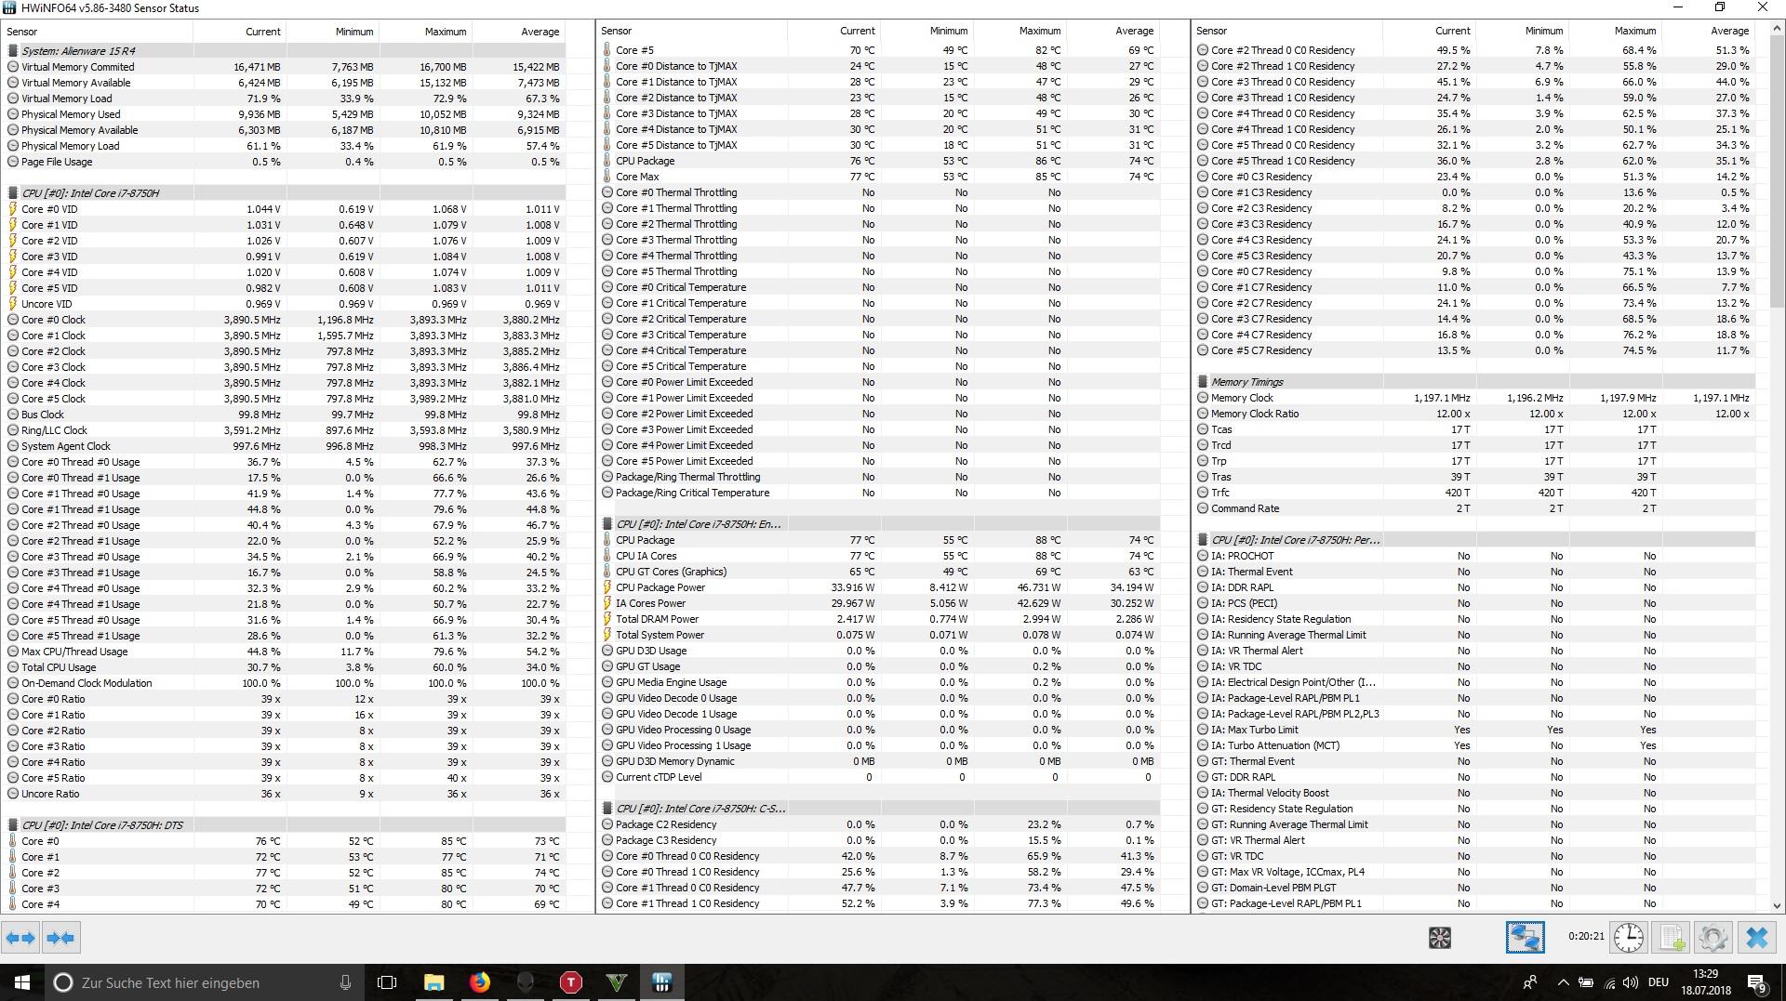This screenshot has height=1001, width=1786.
Task: Click the 0:20:21 elapsed time display
Action: coord(1585,937)
